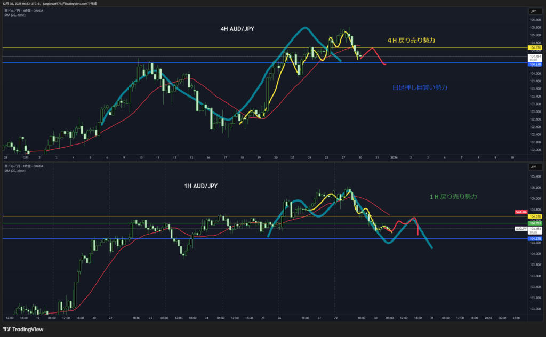Open the JPY currency selector on the 4H chart
Viewport: 546px width, 337px height.
(534, 11)
